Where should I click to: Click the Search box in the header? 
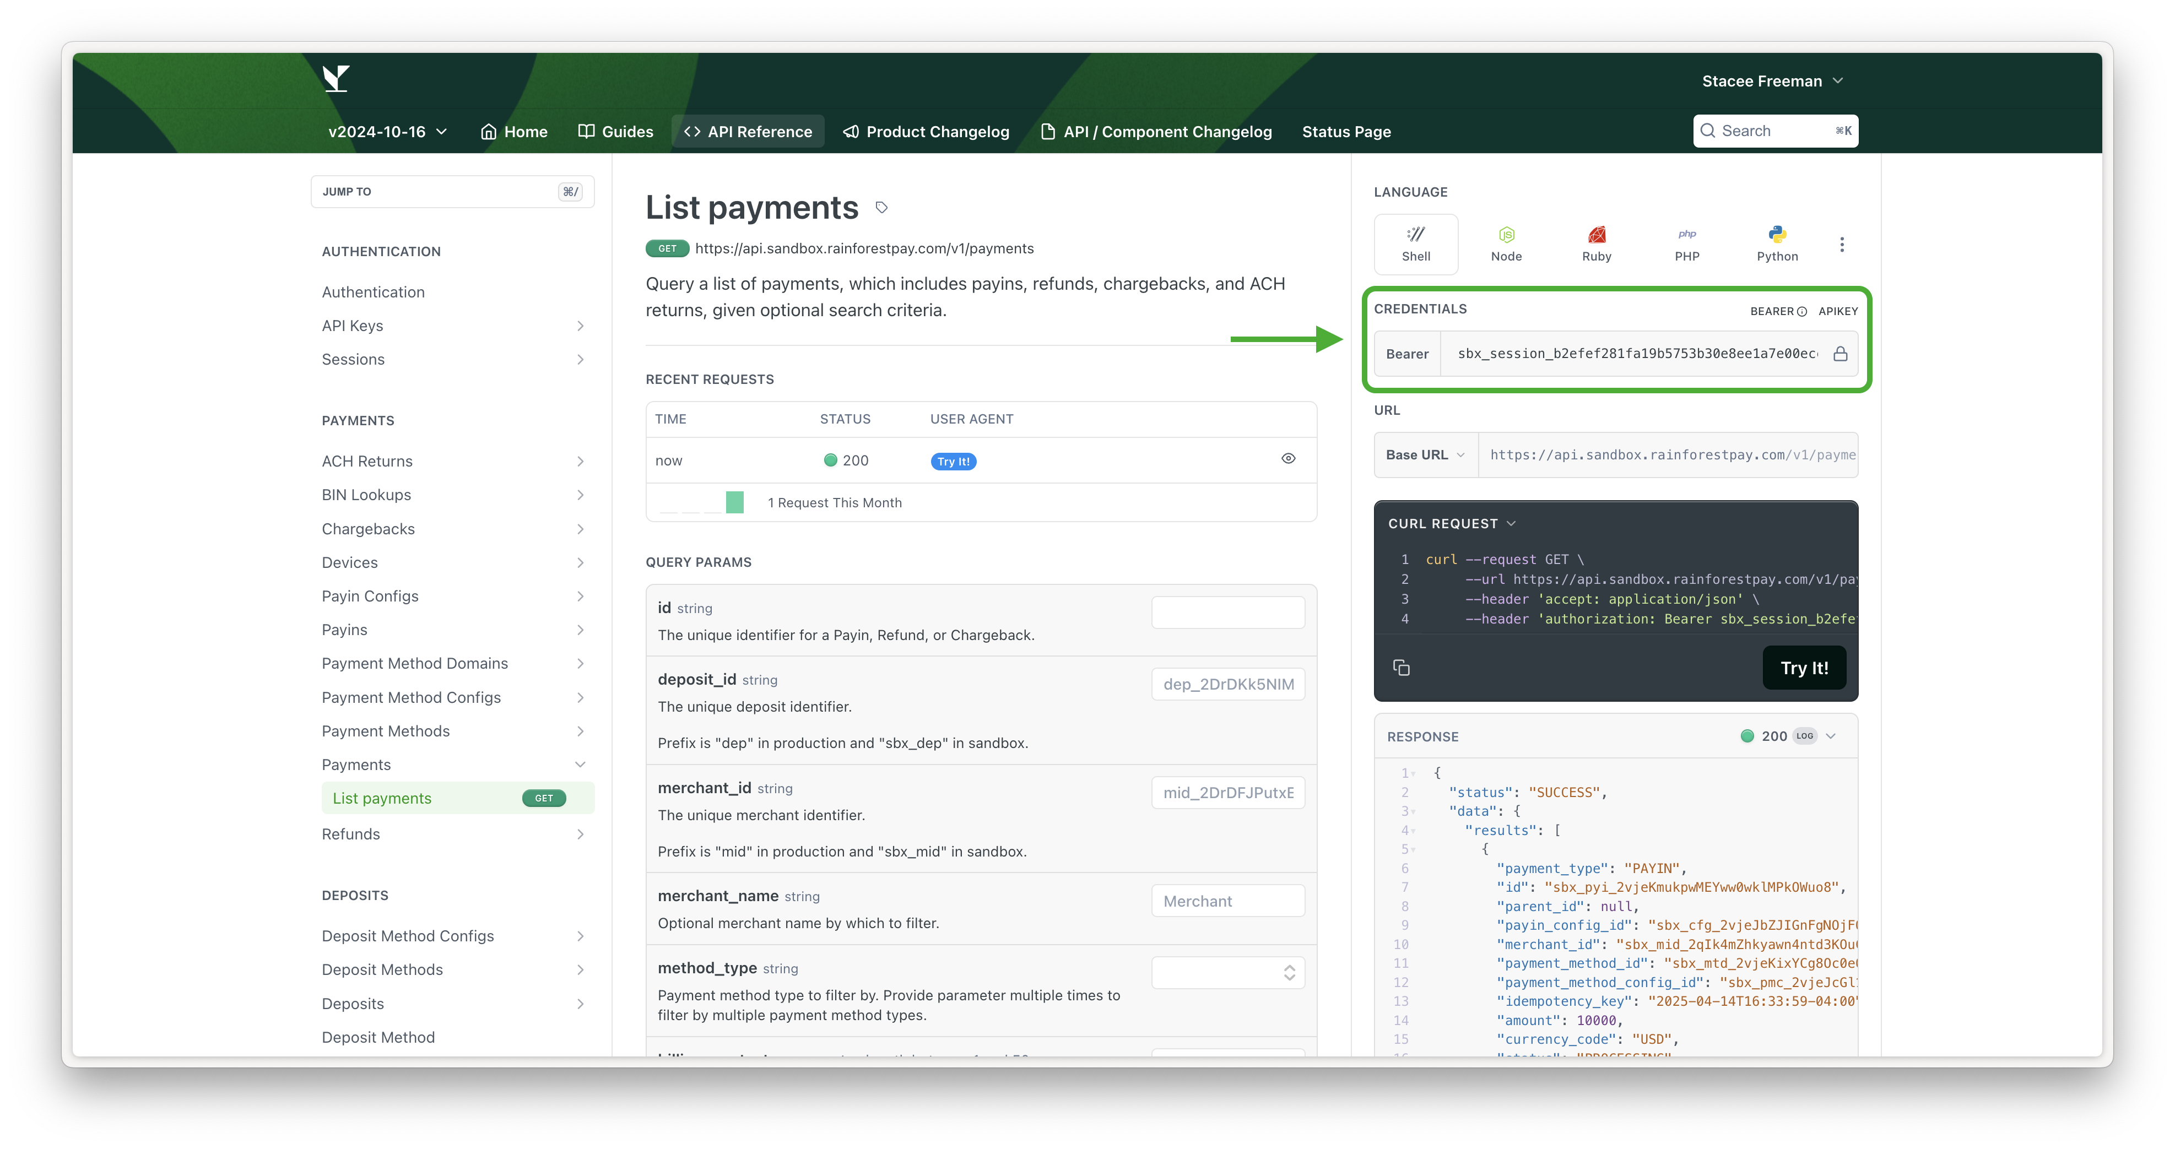(x=1775, y=131)
